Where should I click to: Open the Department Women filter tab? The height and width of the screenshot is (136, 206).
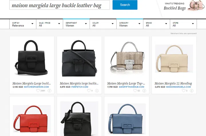pos(76,24)
